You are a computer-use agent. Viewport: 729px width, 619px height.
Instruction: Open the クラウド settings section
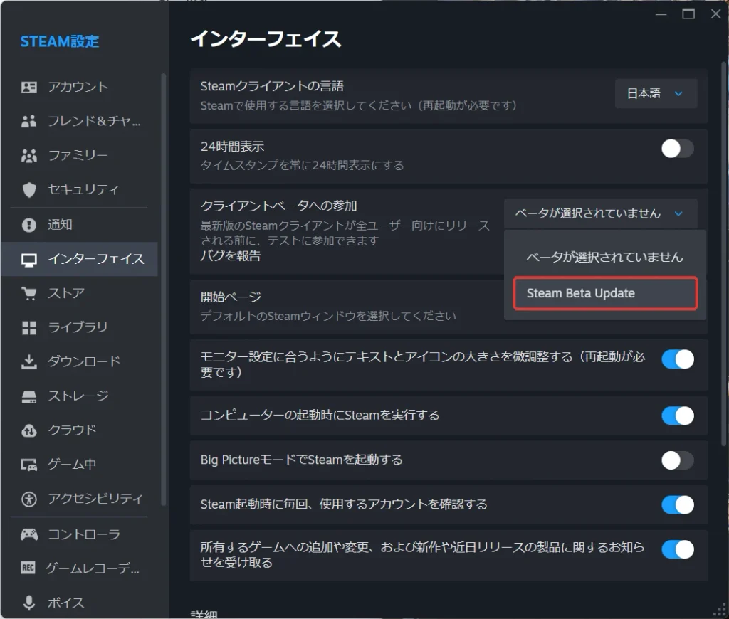tap(80, 430)
